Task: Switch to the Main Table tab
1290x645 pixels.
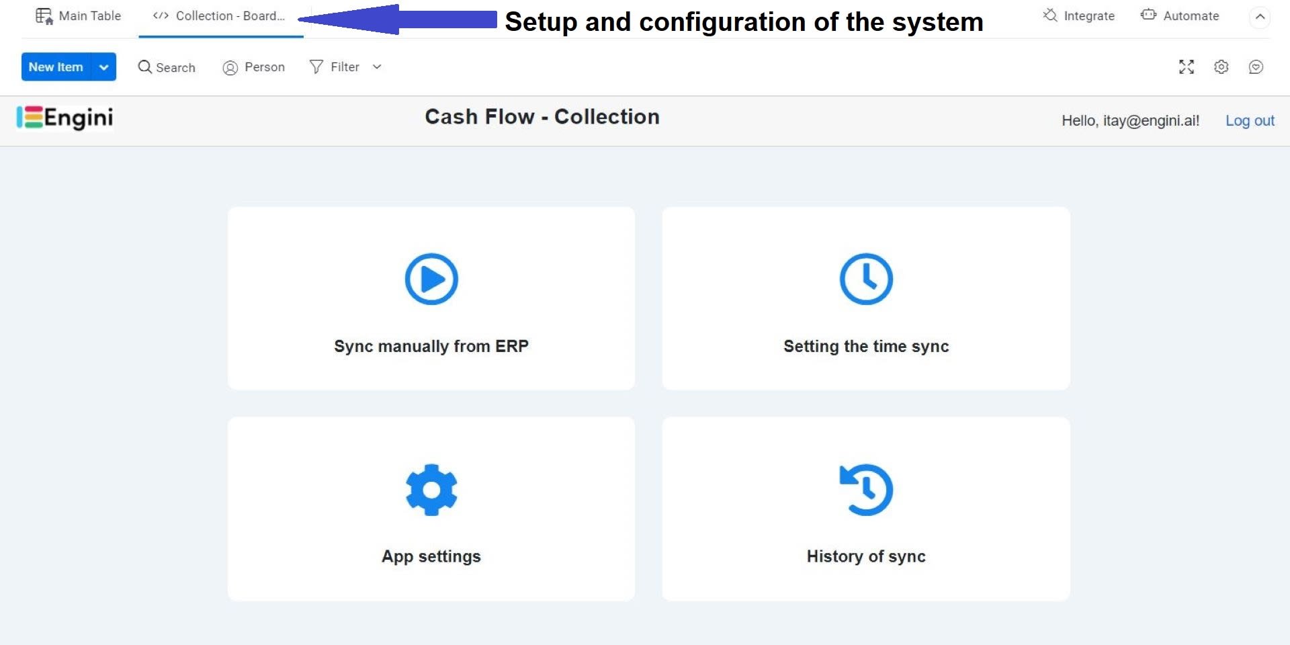Action: pos(79,16)
